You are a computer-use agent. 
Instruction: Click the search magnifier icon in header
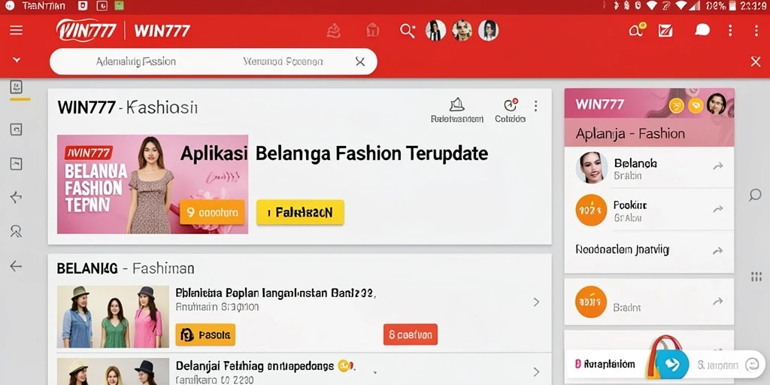(x=407, y=30)
